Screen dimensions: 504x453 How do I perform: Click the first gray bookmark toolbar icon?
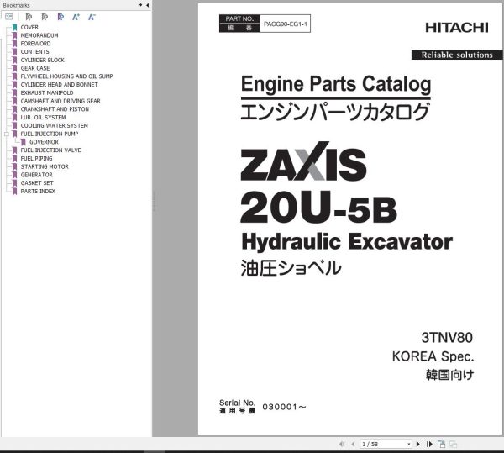[29, 17]
